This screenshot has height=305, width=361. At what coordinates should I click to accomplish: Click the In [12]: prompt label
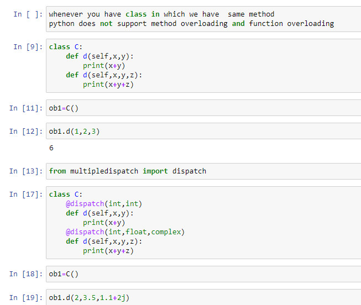[26, 131]
